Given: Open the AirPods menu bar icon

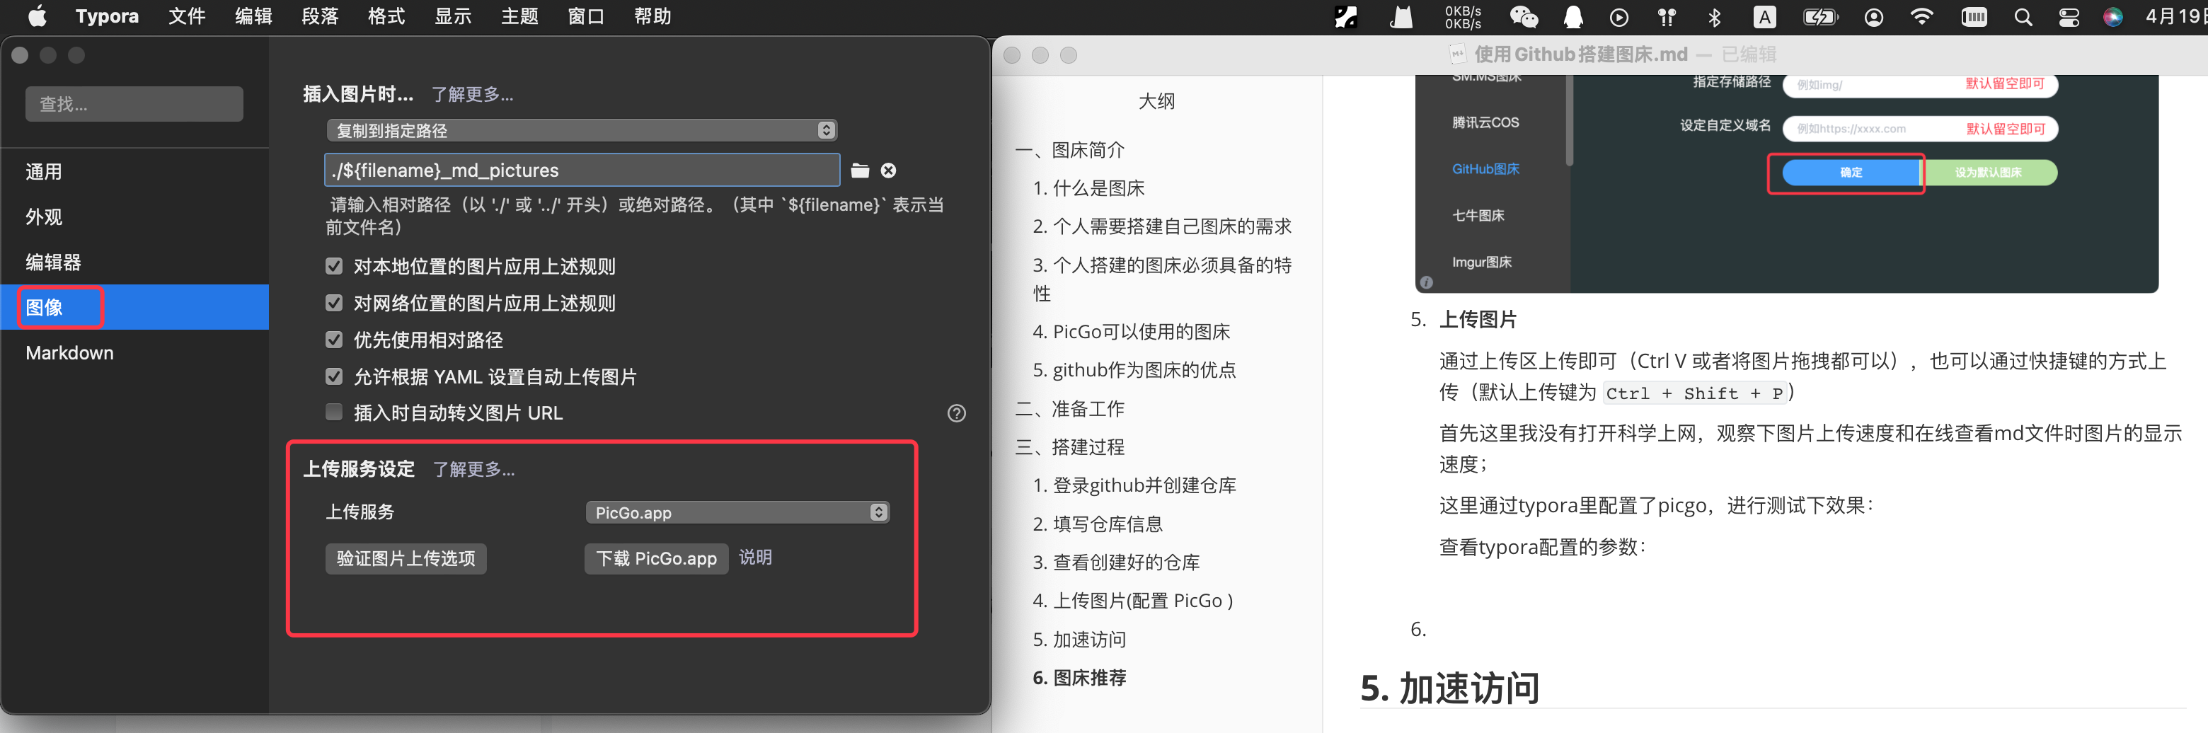Looking at the screenshot, I should coord(1667,17).
